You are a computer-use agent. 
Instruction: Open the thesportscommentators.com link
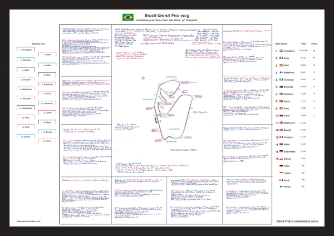point(28,222)
